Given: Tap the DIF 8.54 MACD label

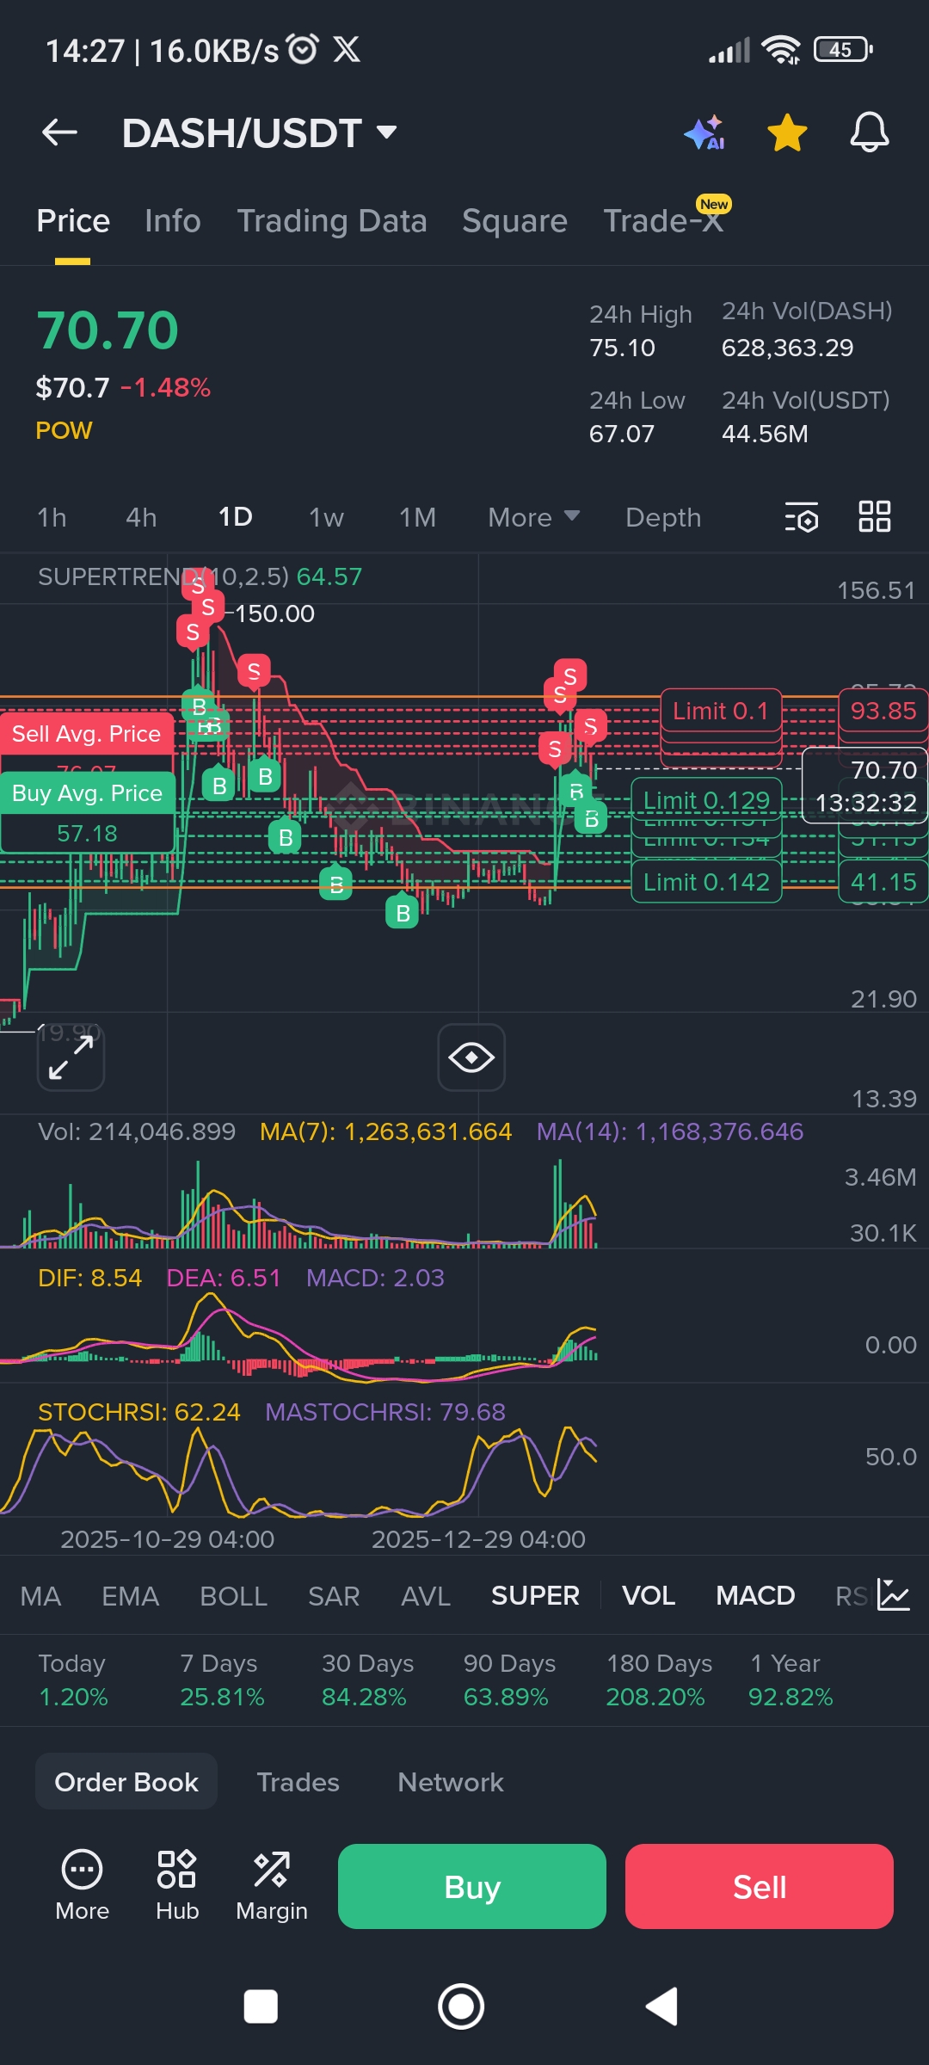Looking at the screenshot, I should pyautogui.click(x=89, y=1278).
